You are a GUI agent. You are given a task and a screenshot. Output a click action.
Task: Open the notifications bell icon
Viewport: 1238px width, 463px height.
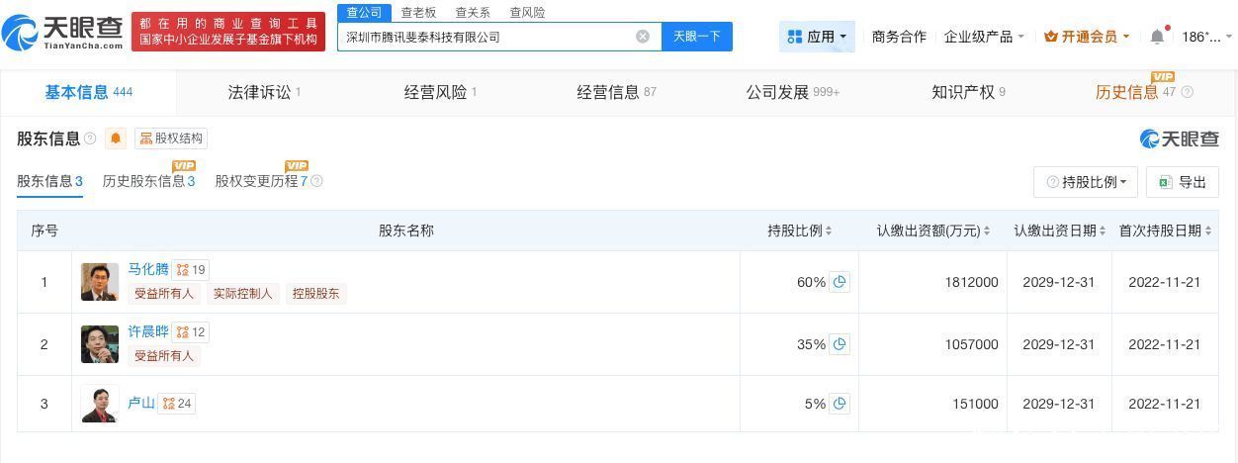pos(1157,37)
